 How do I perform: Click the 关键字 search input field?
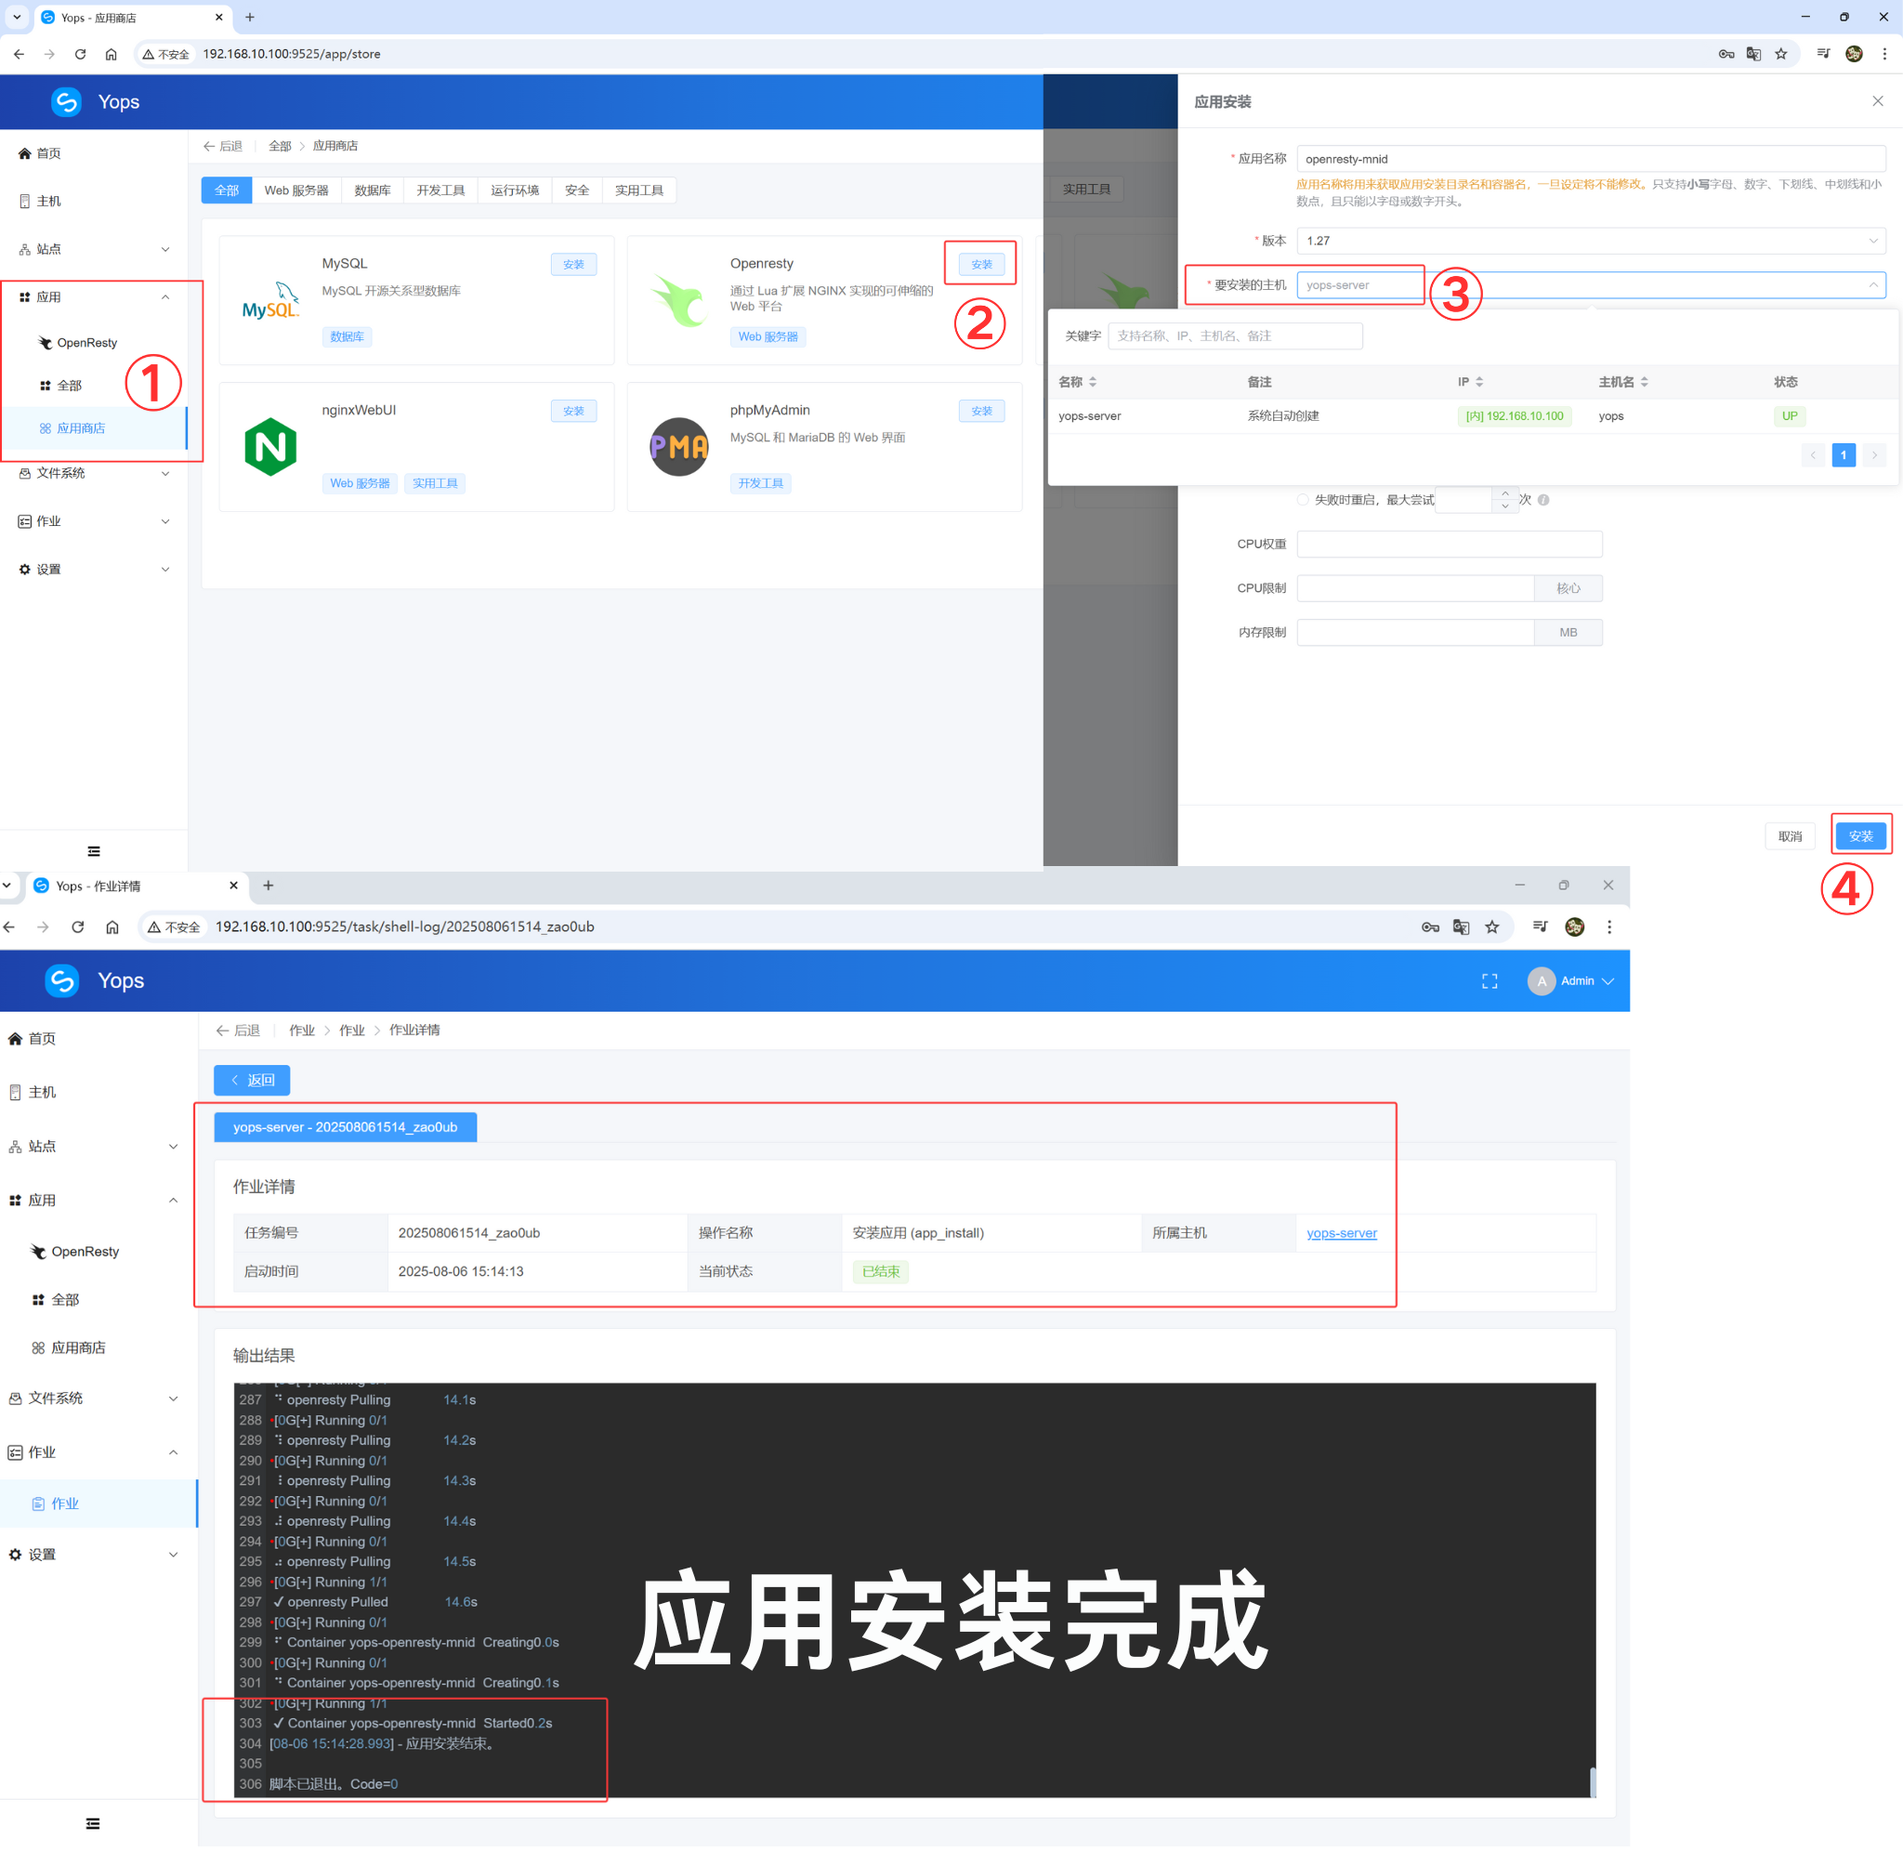click(x=1235, y=335)
